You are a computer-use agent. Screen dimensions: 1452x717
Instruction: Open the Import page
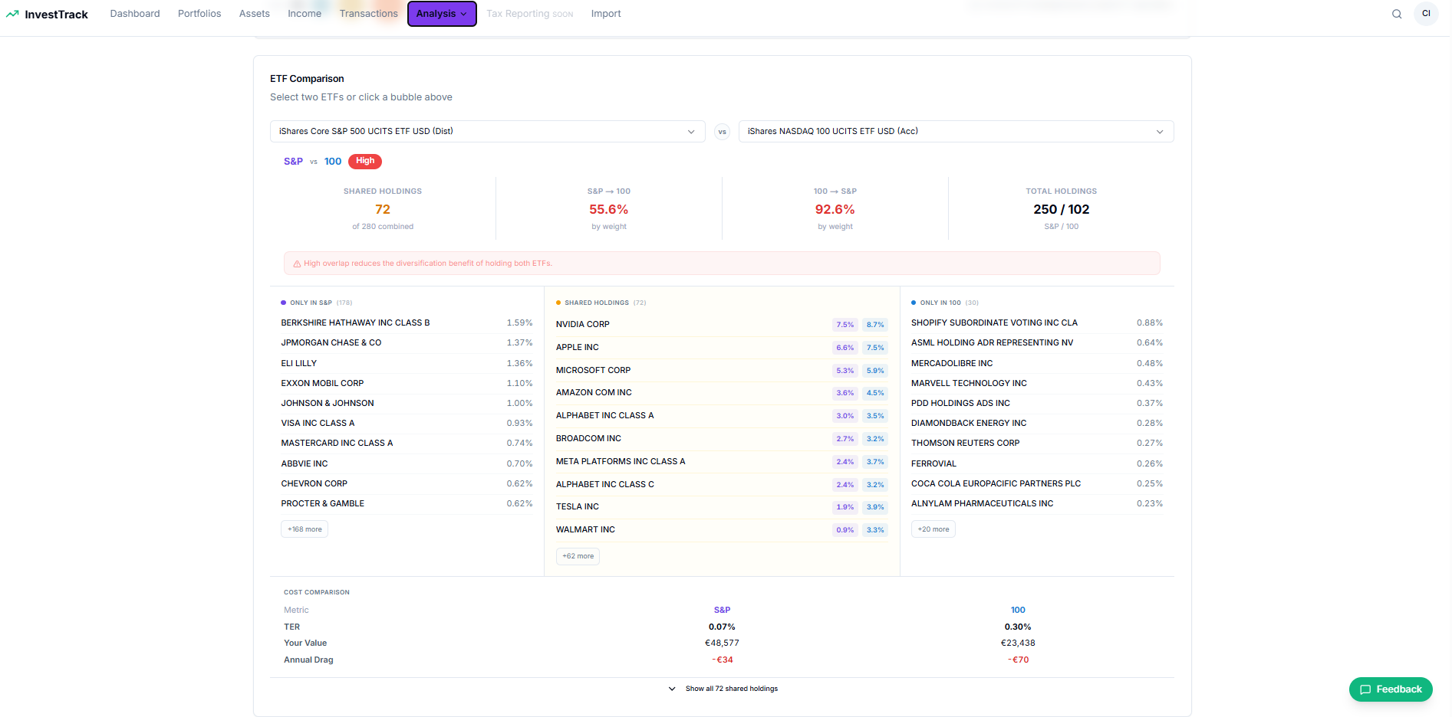pos(605,14)
